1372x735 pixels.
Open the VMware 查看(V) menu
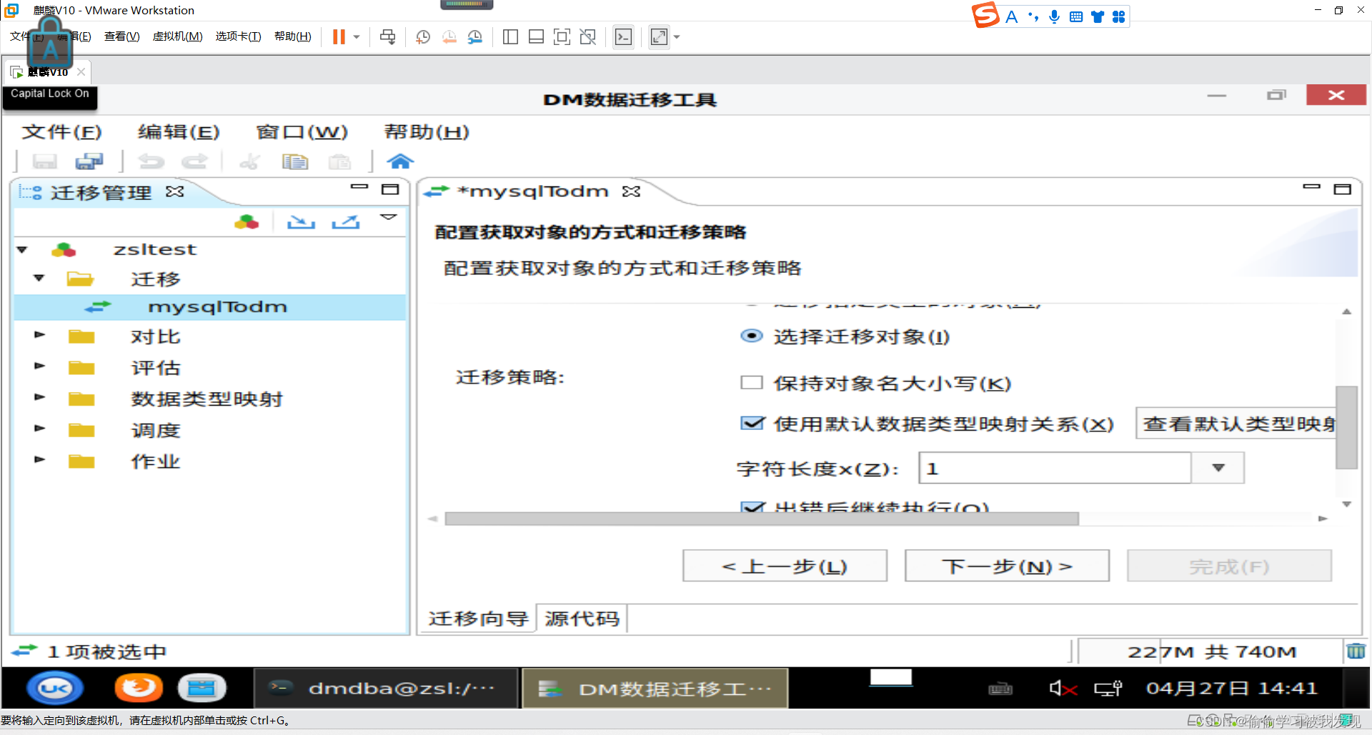(122, 36)
